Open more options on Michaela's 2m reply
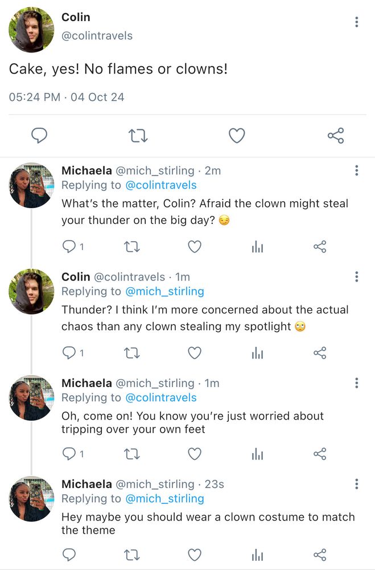This screenshot has height=570, width=375. pos(356,170)
